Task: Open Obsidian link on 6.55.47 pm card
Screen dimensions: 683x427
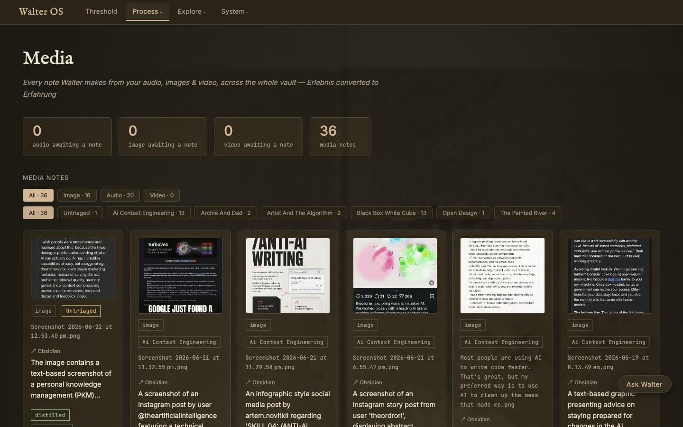Action: click(x=368, y=382)
